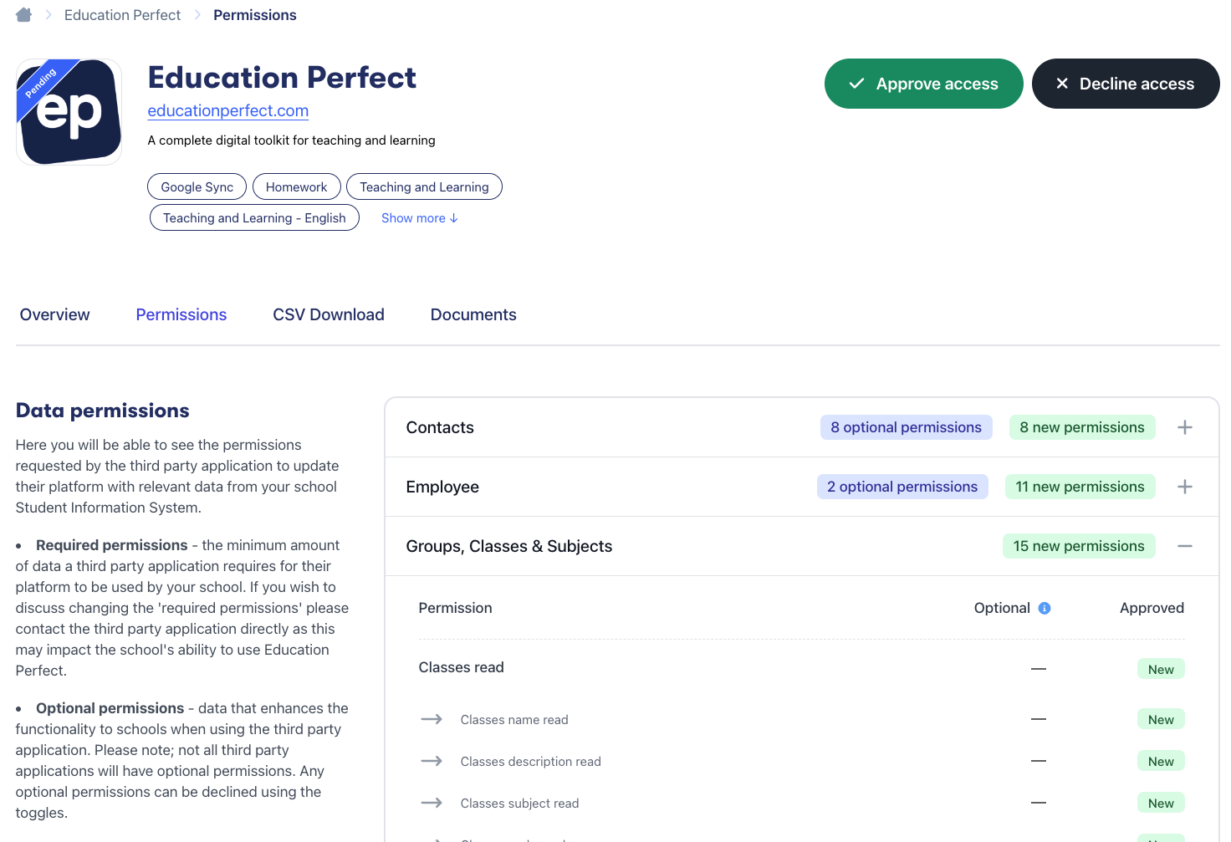The width and height of the screenshot is (1231, 842).
Task: Approve access for Education Perfect
Action: [923, 84]
